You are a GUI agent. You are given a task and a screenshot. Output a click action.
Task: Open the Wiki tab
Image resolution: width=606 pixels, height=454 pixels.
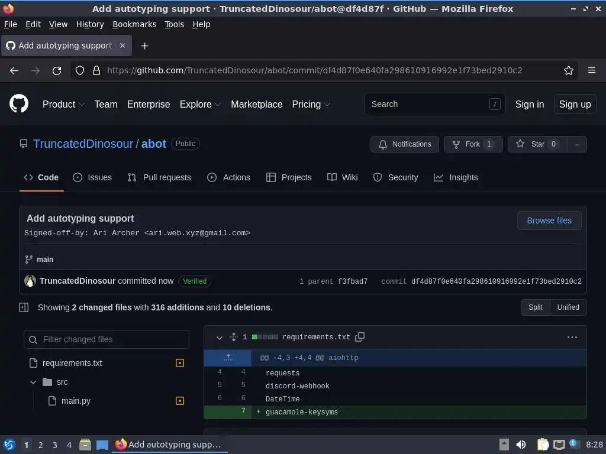tap(343, 177)
